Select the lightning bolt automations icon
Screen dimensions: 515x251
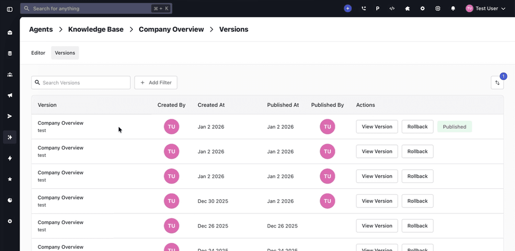pyautogui.click(x=9, y=158)
